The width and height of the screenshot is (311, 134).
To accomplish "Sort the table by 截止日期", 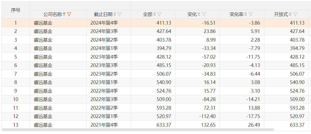I will click(x=115, y=14).
